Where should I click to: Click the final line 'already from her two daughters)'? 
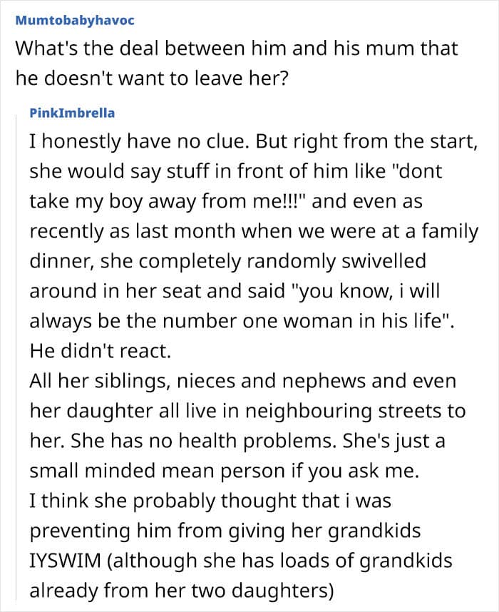[x=182, y=591]
